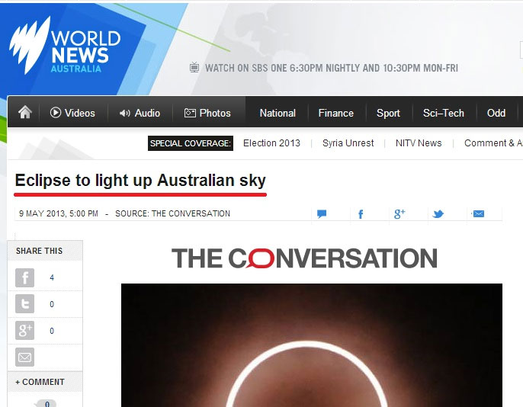Click the Watch on SBS One 6:30PM banner text
523x407 pixels.
pyautogui.click(x=331, y=68)
